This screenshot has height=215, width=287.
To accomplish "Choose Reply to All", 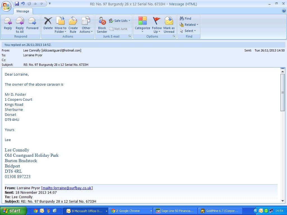I will pos(20,25).
